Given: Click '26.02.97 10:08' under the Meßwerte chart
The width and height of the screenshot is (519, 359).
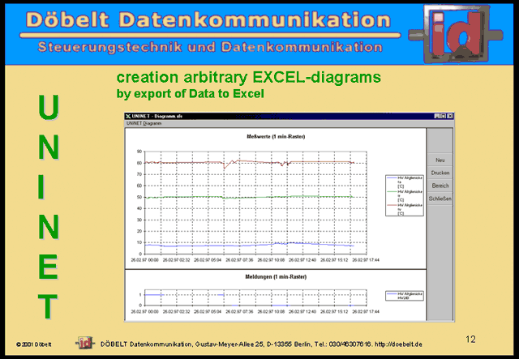Looking at the screenshot, I should (x=271, y=260).
